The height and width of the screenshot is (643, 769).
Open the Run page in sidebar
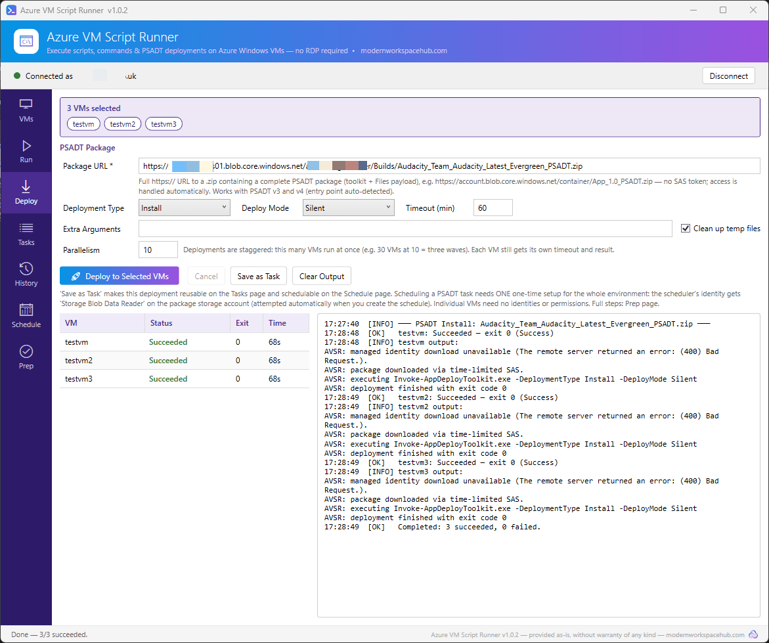[26, 152]
